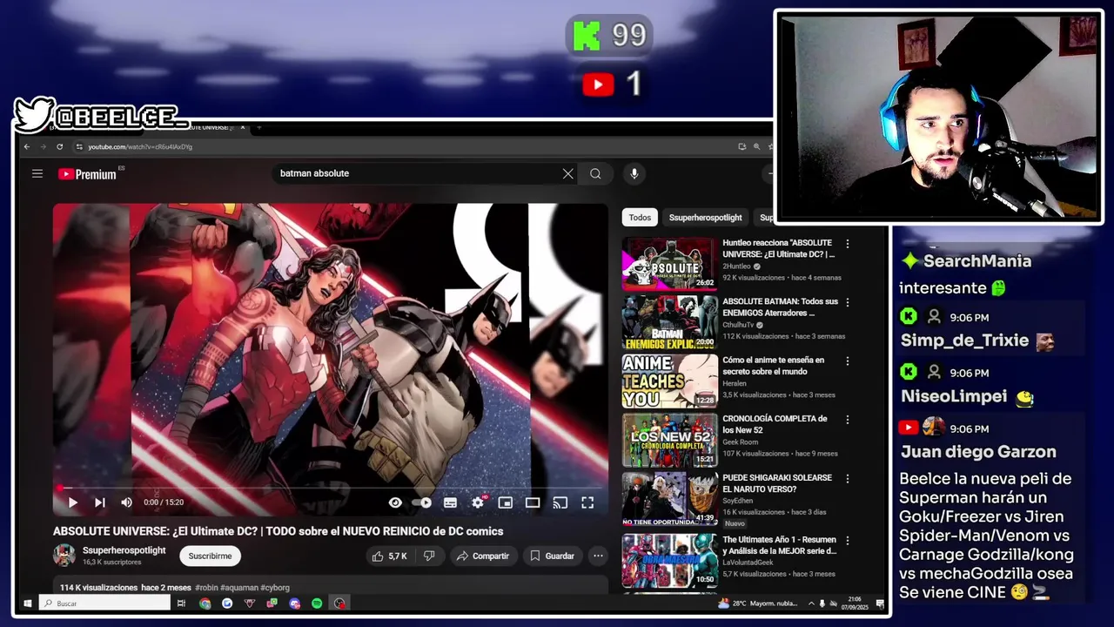Click the eye icon in player controls
This screenshot has width=1114, height=627.
click(395, 502)
